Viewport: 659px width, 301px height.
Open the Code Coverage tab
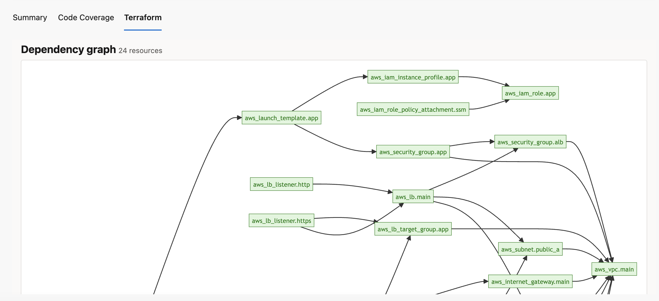coord(86,17)
